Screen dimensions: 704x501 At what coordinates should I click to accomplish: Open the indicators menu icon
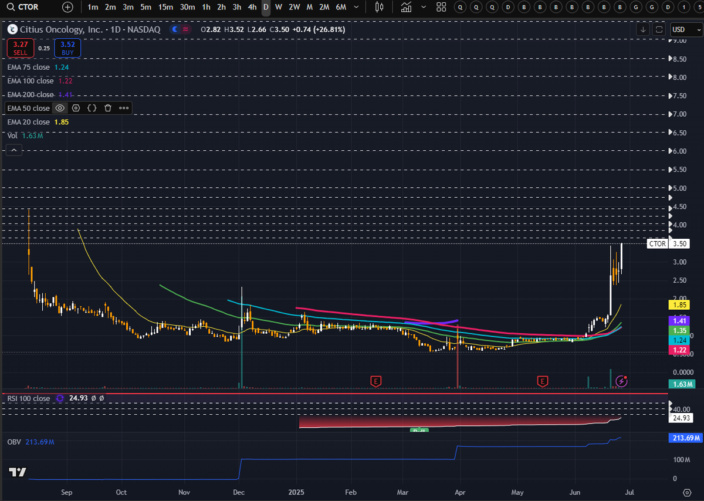406,7
